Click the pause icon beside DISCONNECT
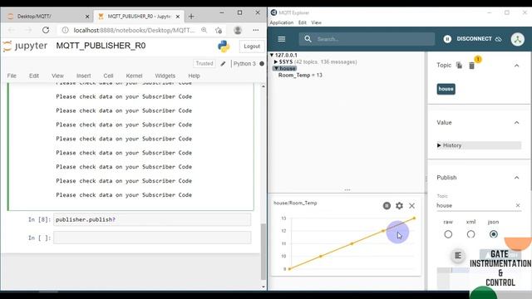This screenshot has height=299, width=532. click(x=447, y=39)
